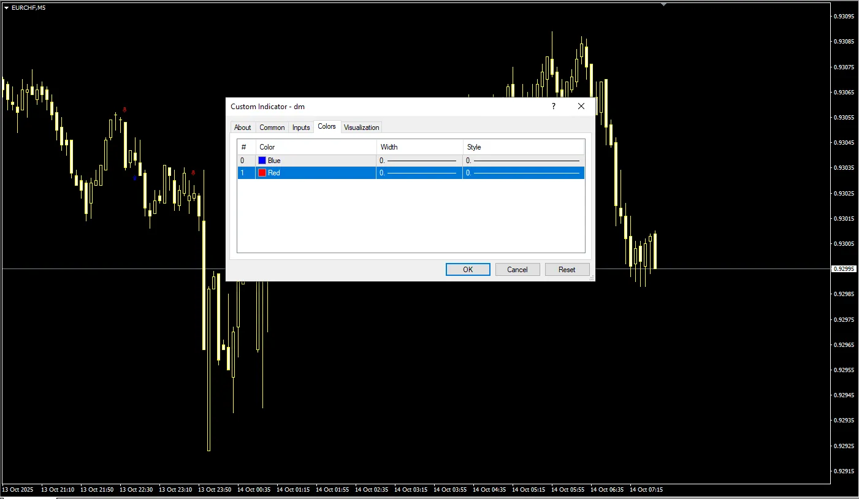Open the Width selector for the Red row
This screenshot has width=859, height=499.
coord(419,173)
